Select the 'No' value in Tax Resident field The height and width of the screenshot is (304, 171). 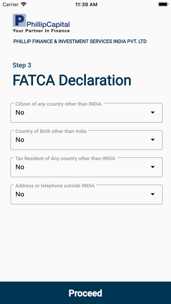(20, 167)
